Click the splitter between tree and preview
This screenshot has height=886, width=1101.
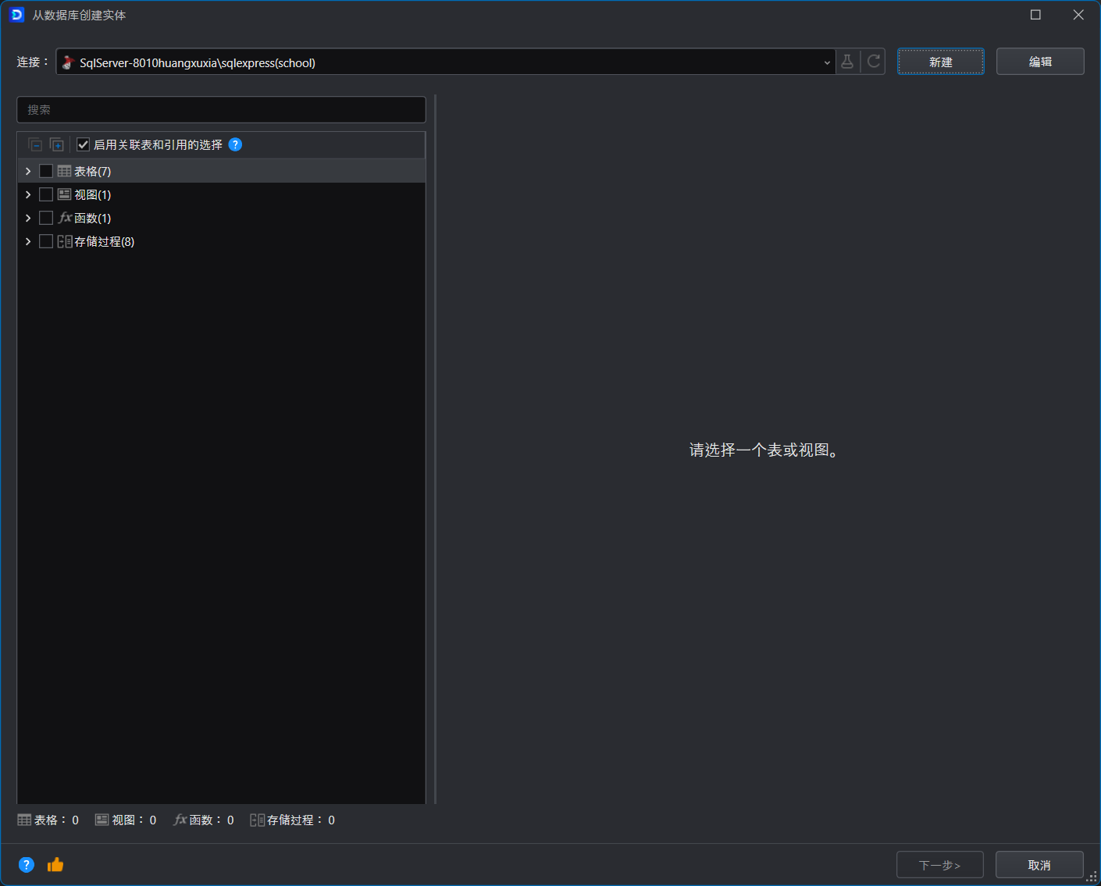[x=435, y=449]
